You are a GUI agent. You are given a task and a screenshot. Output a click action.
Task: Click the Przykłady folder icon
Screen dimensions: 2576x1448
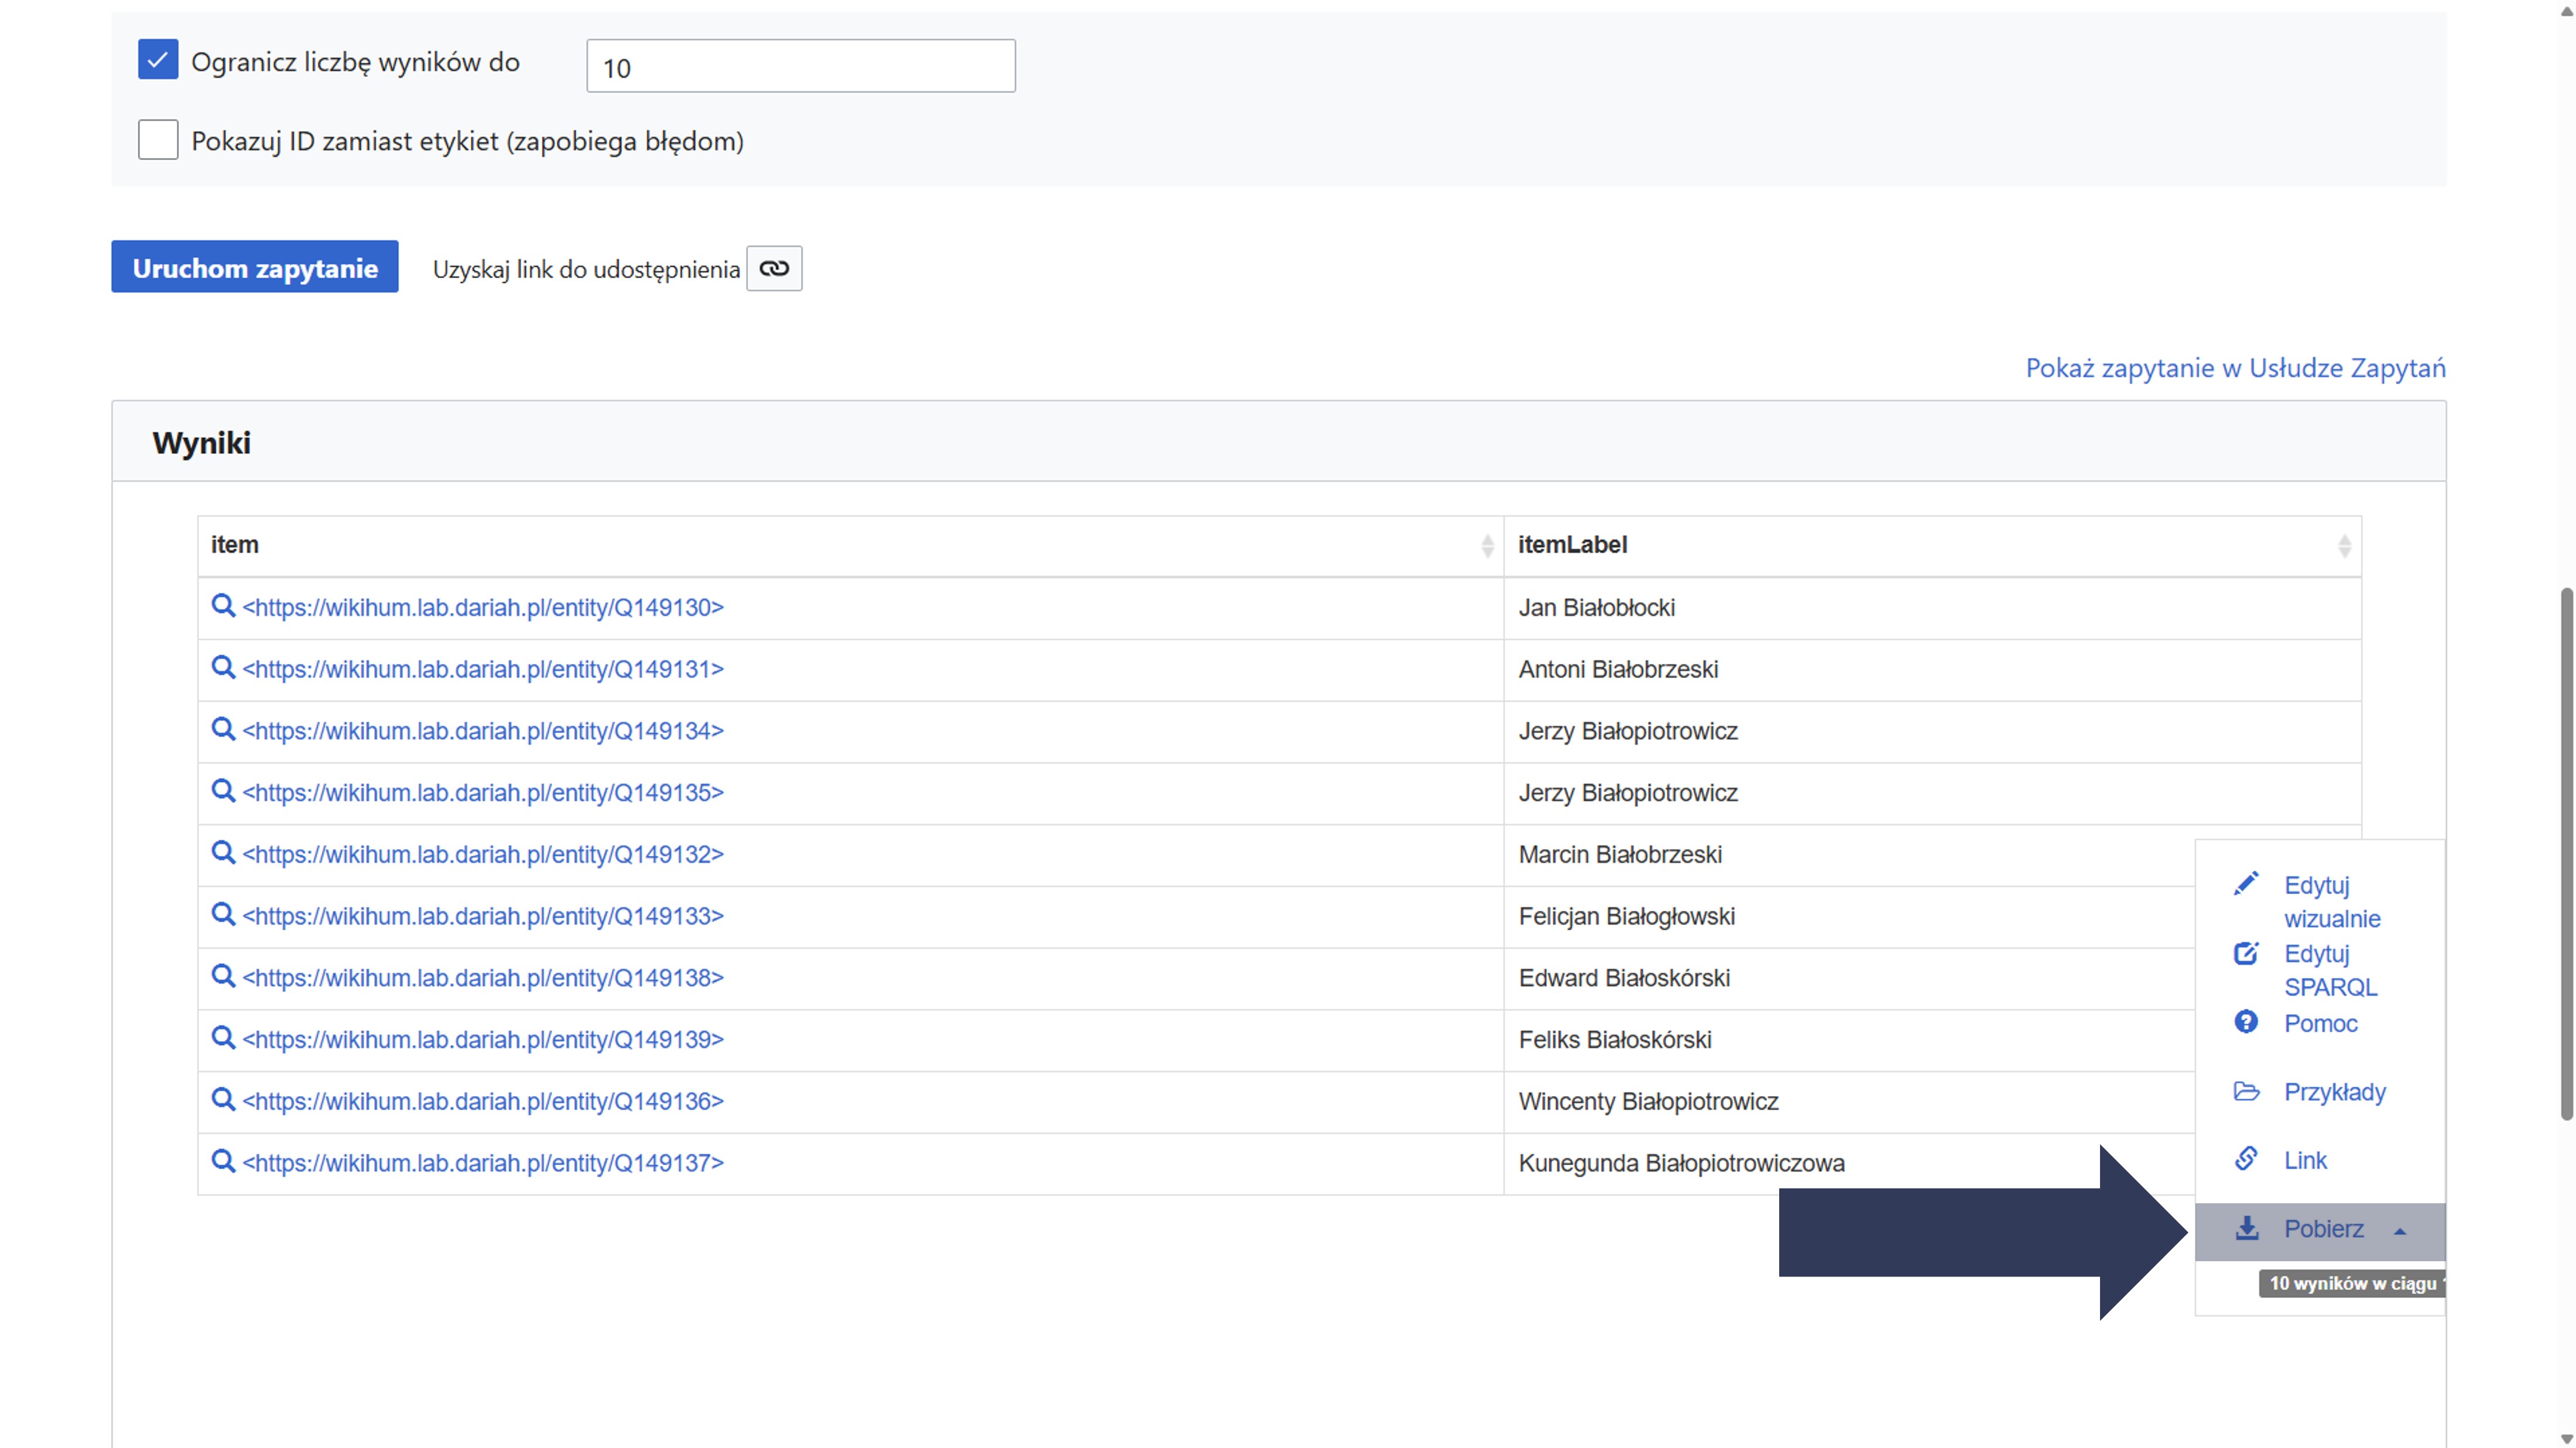(x=2246, y=1091)
